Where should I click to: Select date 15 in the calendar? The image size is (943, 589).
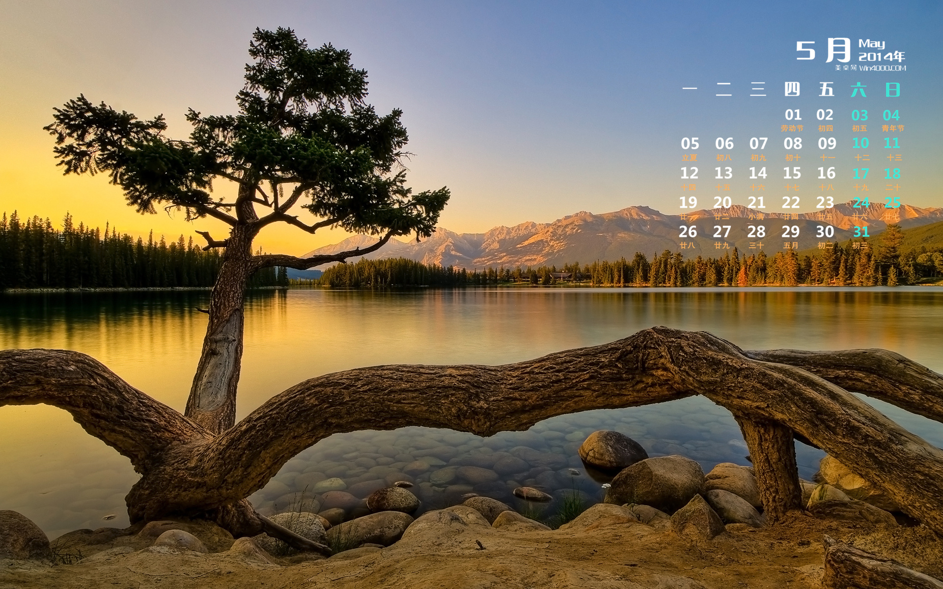[x=792, y=178]
